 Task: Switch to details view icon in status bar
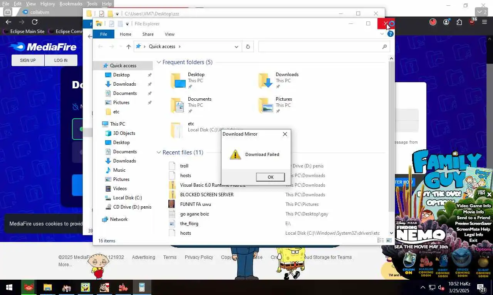381,240
